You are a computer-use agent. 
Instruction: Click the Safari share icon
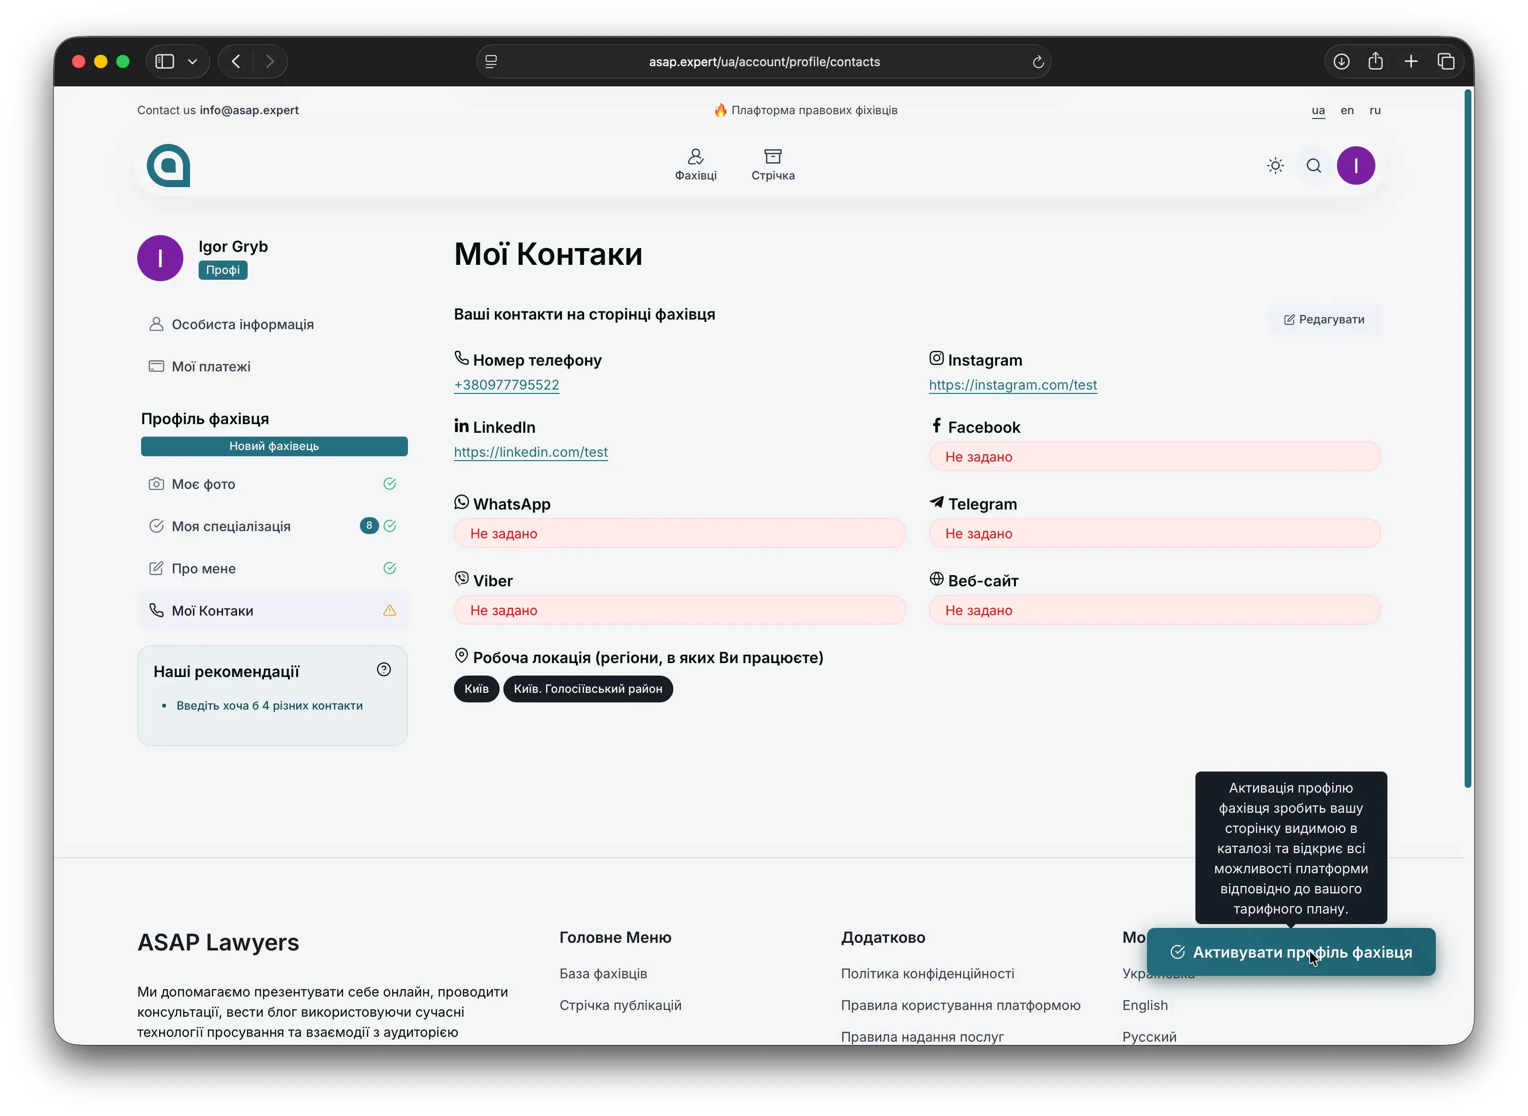(x=1375, y=61)
